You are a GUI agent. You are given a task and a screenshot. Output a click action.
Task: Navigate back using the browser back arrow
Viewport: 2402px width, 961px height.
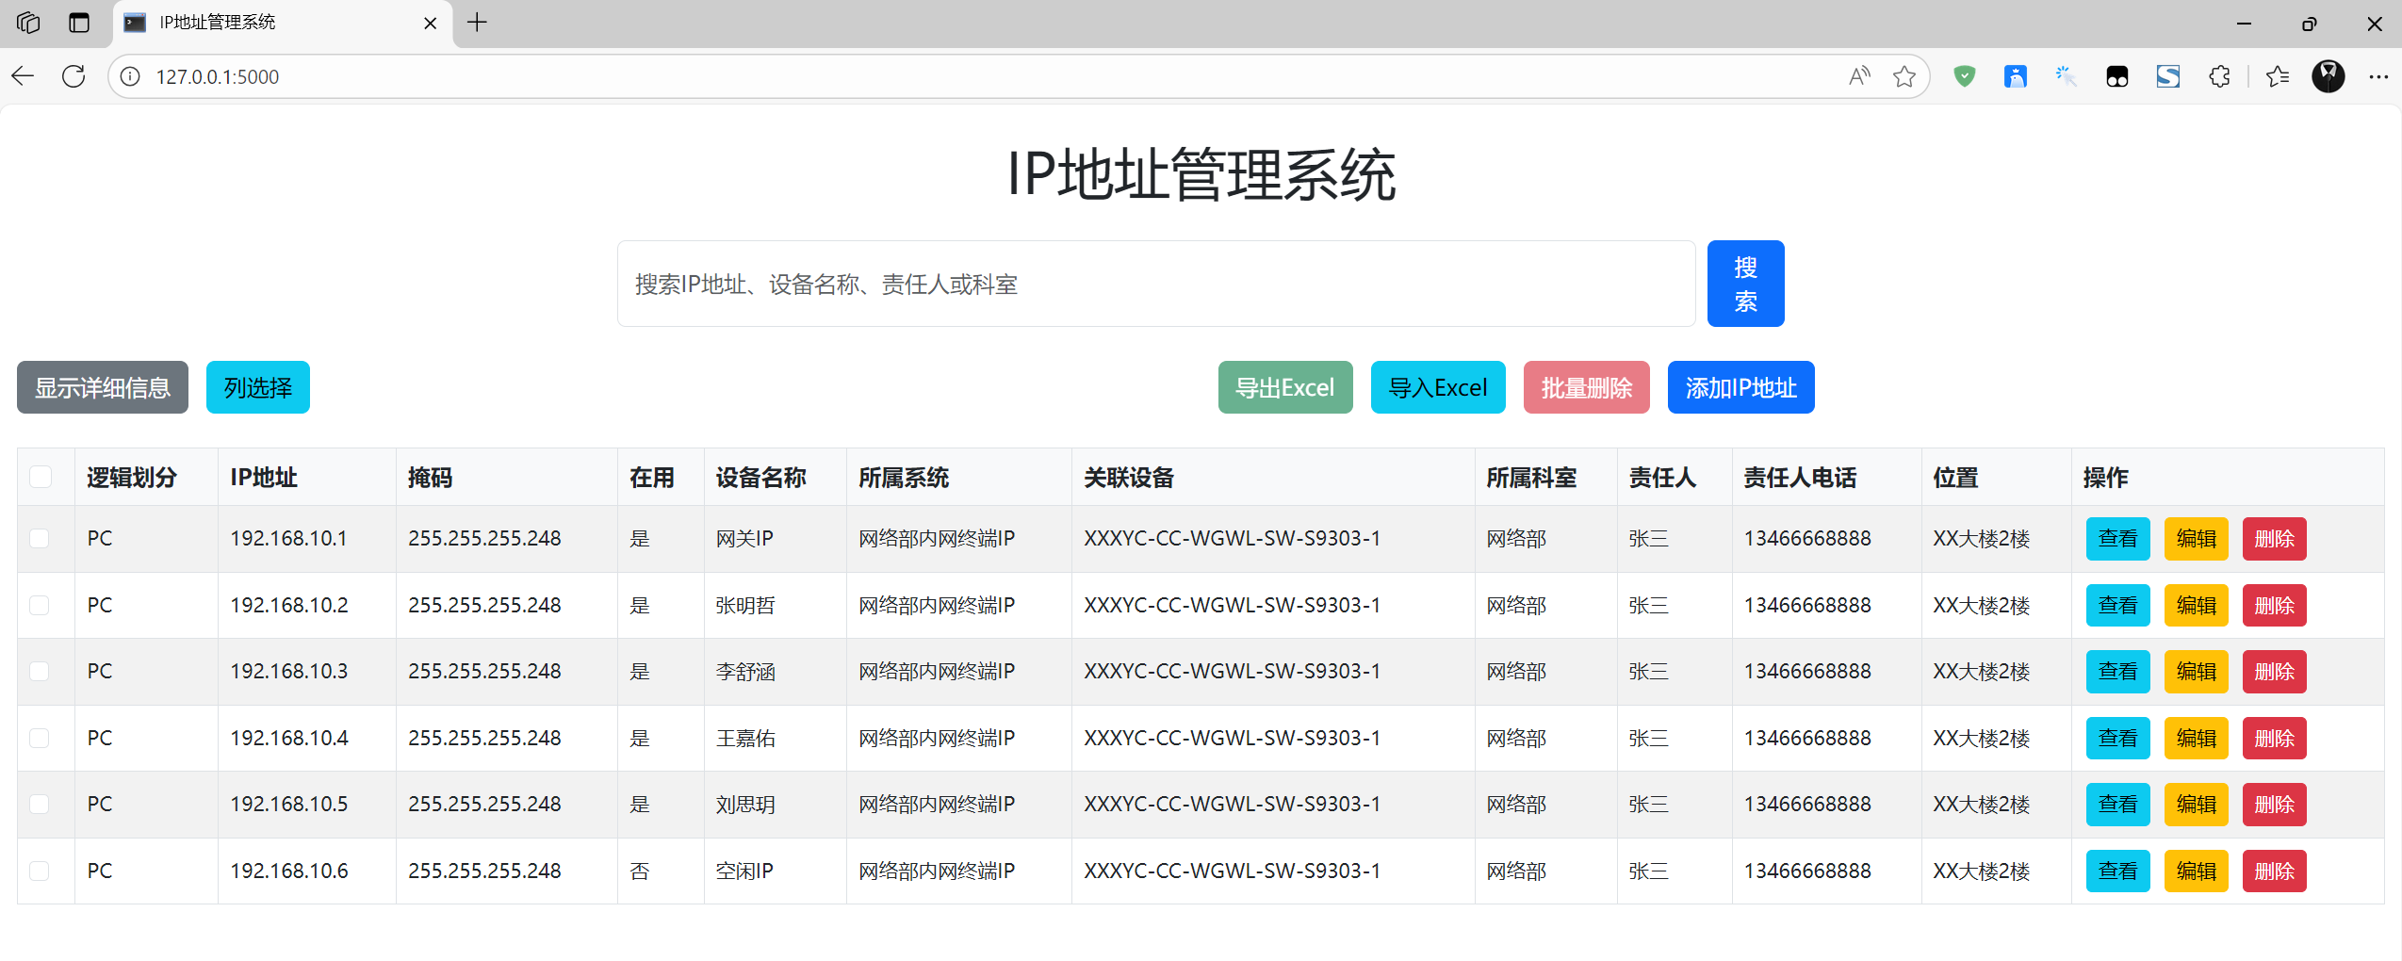click(23, 76)
